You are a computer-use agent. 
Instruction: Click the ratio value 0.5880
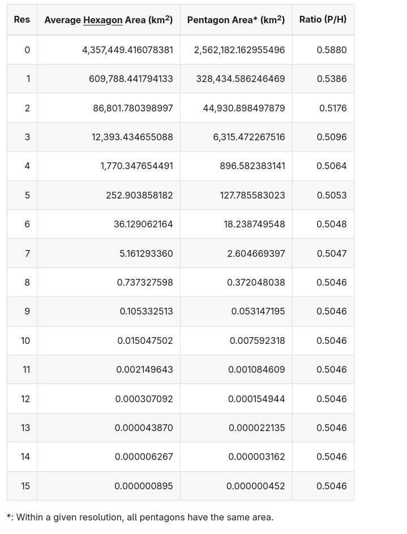coord(332,50)
